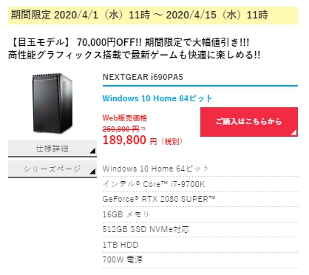Click the blue Windows 10 Home 64ビット heading
The width and height of the screenshot is (309, 275).
157,98
